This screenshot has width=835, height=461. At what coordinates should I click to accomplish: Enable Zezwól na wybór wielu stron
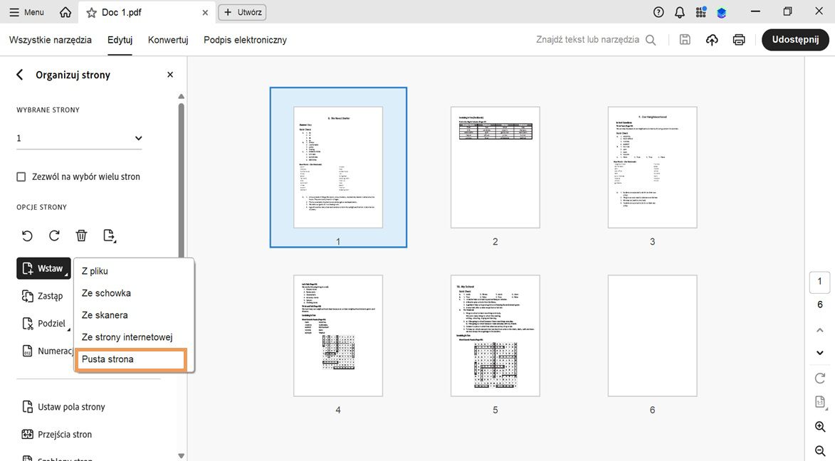point(21,176)
